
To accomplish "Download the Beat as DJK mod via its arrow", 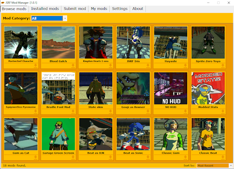I will tap(110, 157).
